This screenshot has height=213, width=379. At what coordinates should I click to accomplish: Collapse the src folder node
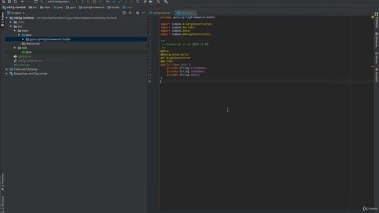[11, 26]
